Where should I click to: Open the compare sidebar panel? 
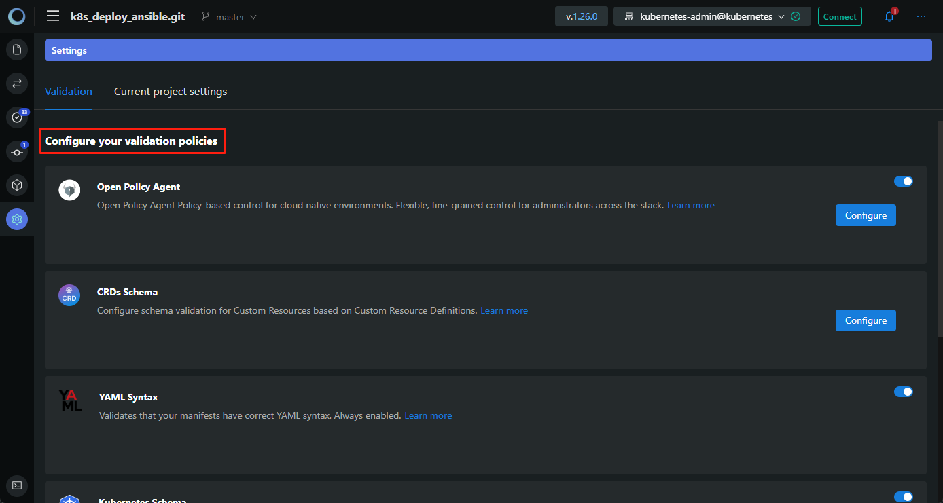pyautogui.click(x=17, y=83)
